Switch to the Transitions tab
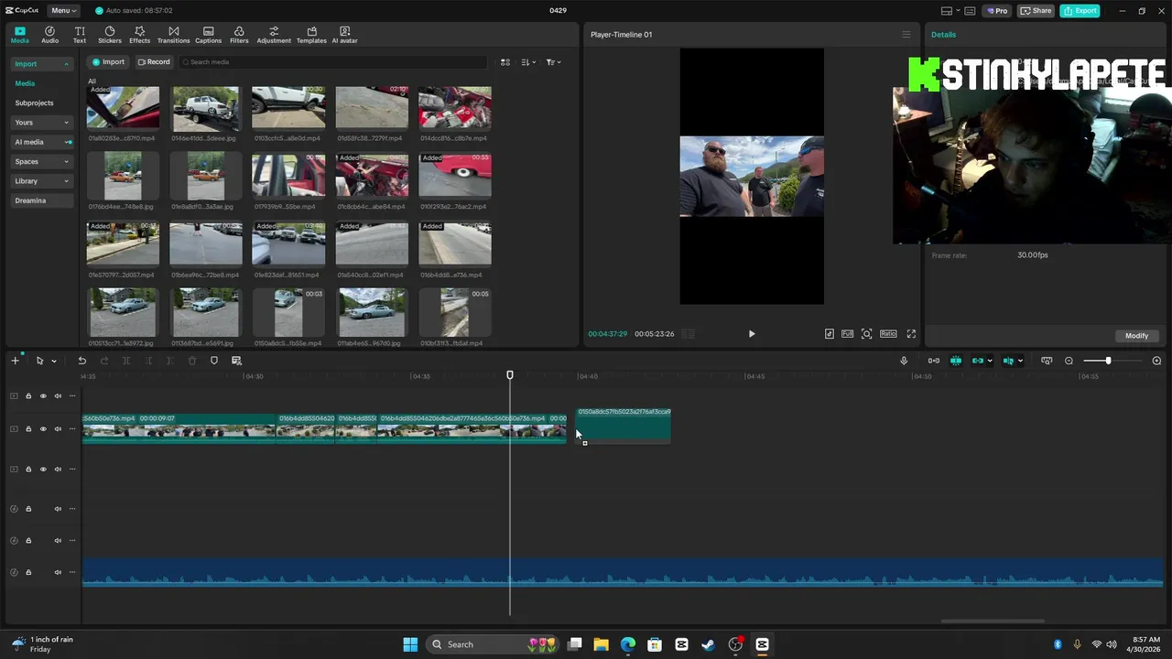 click(173, 35)
